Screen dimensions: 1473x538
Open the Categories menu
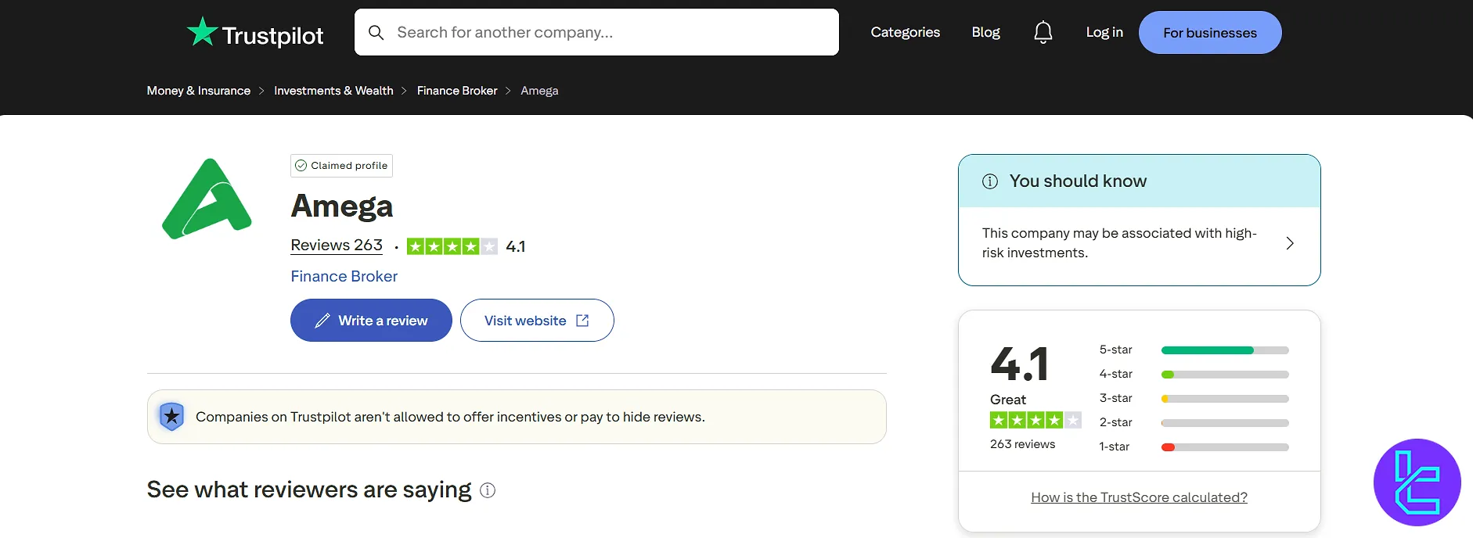click(x=905, y=32)
